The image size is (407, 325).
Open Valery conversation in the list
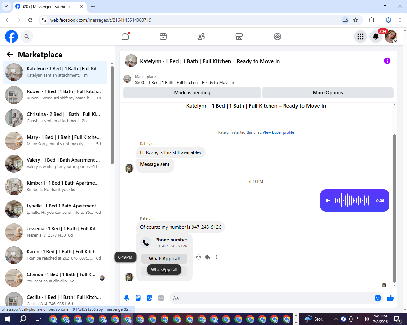click(x=55, y=164)
